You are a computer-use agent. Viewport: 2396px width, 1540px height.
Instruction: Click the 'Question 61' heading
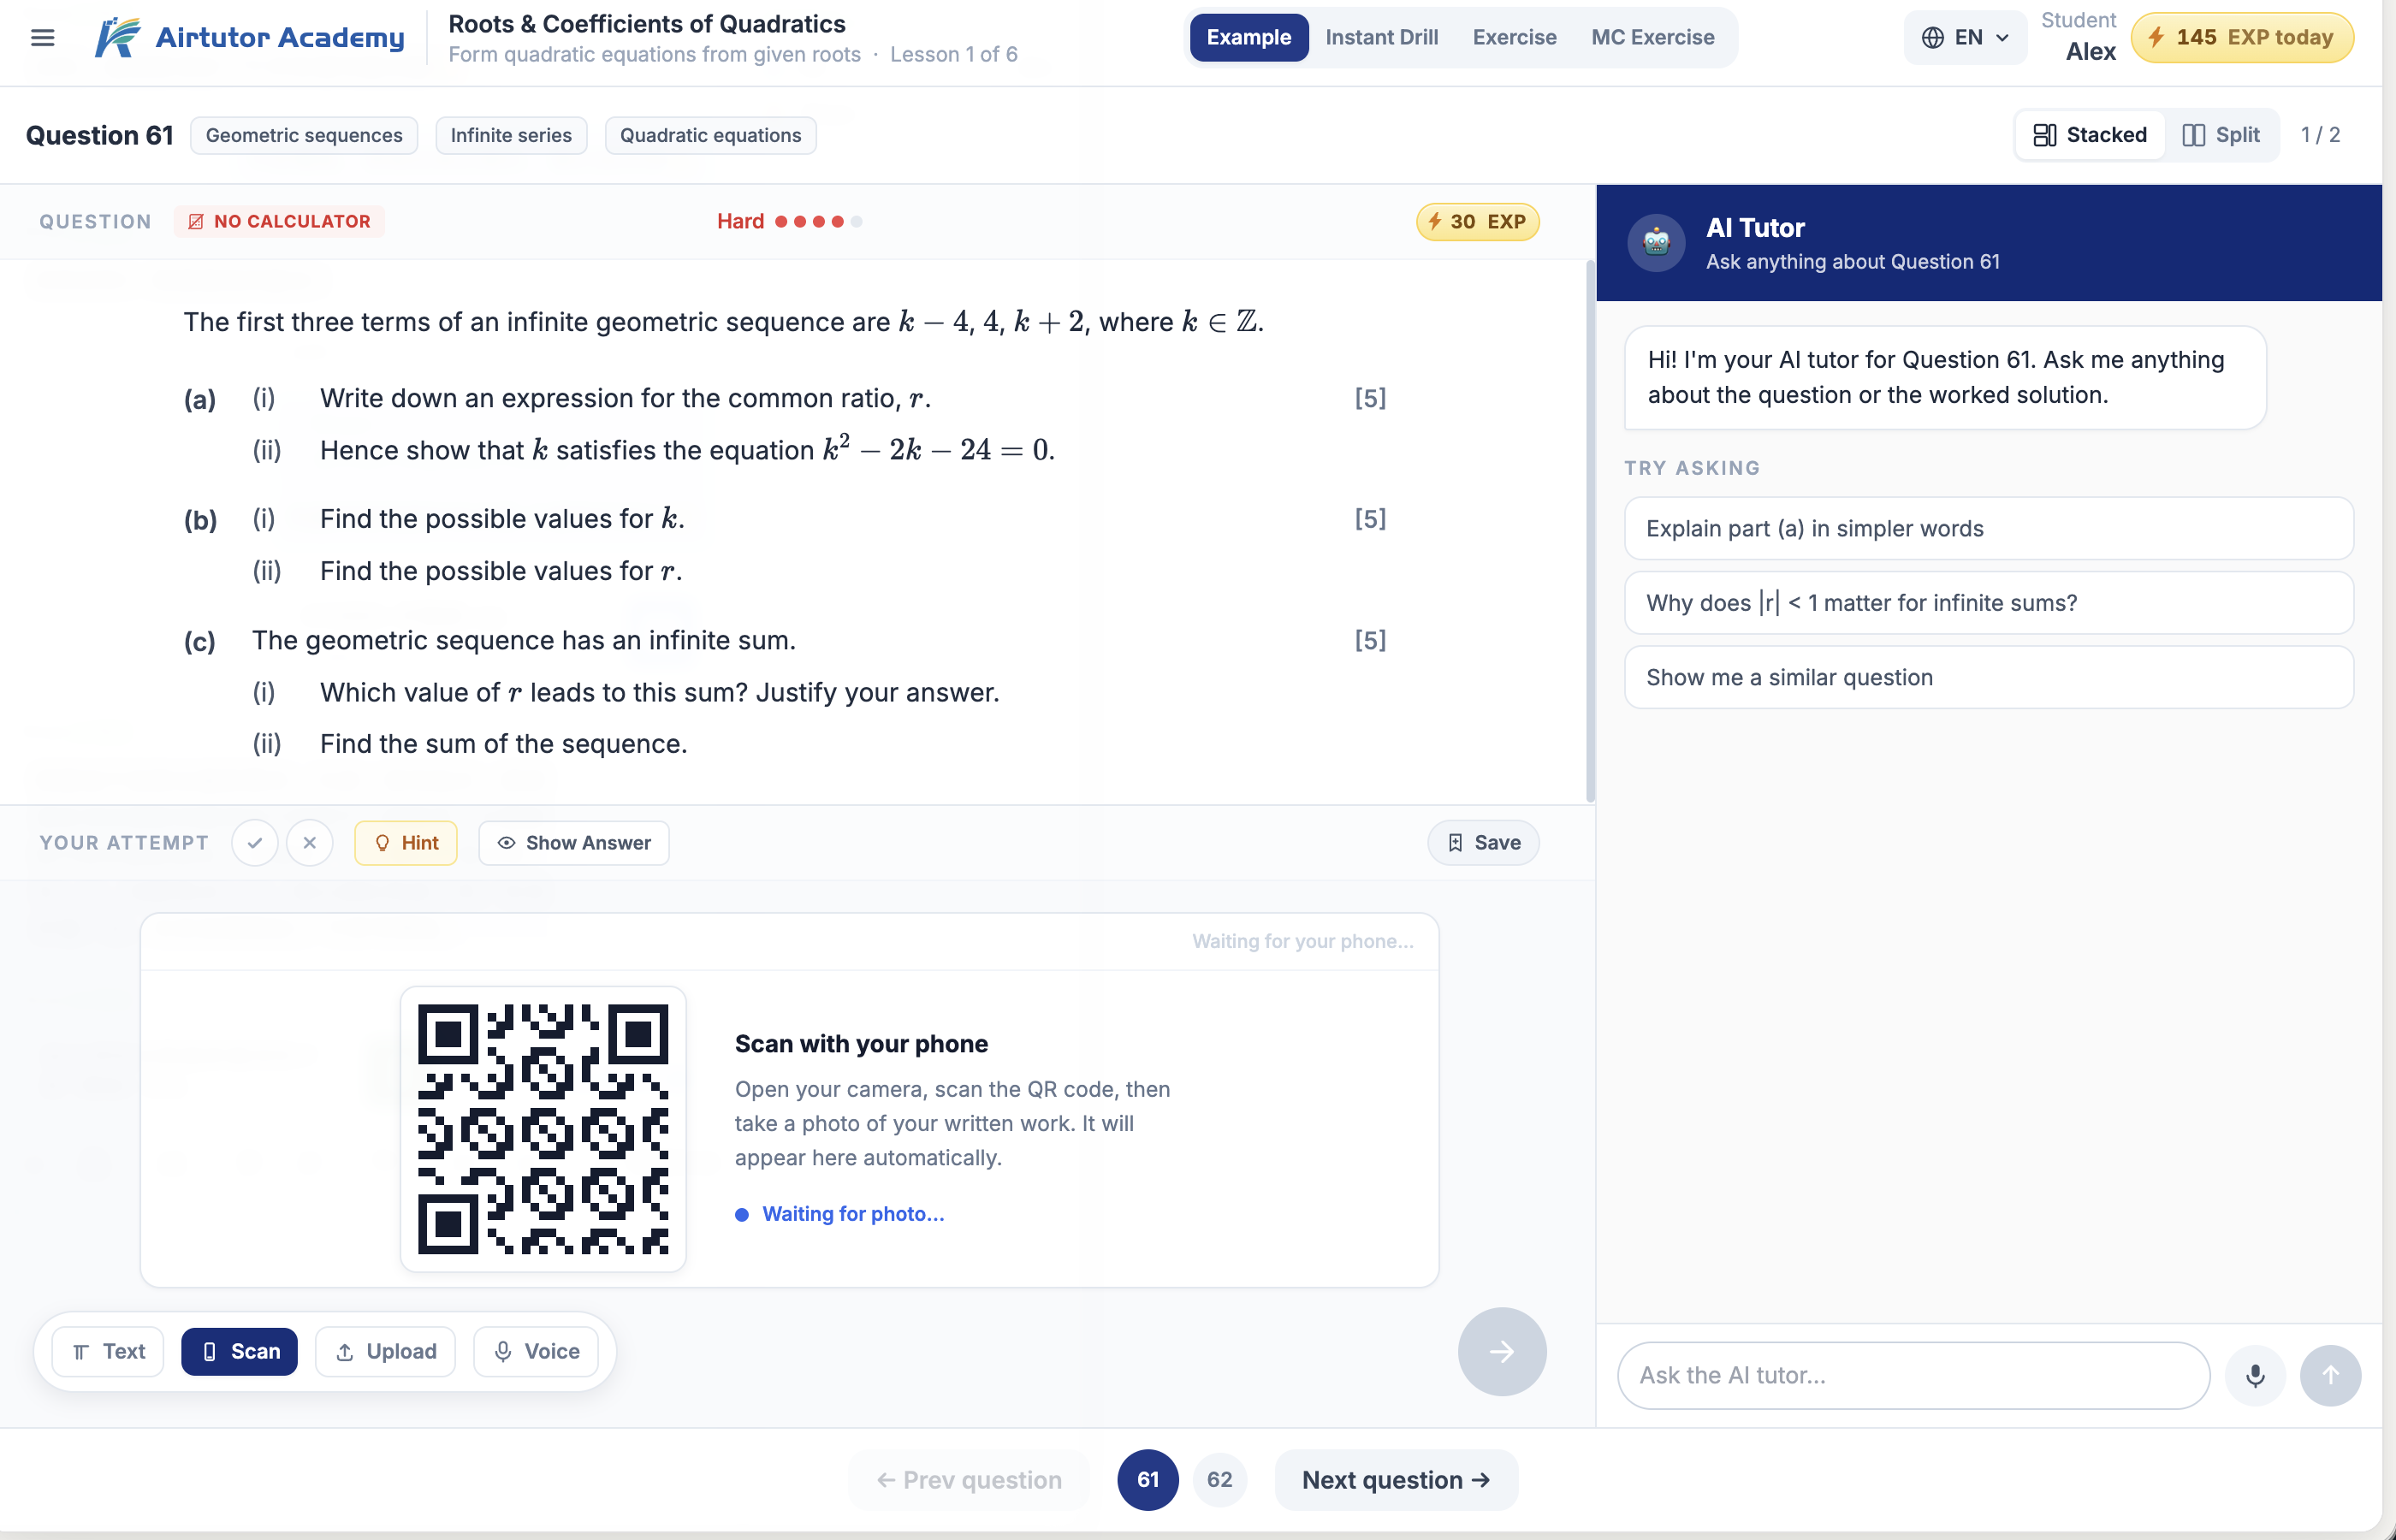tap(99, 136)
